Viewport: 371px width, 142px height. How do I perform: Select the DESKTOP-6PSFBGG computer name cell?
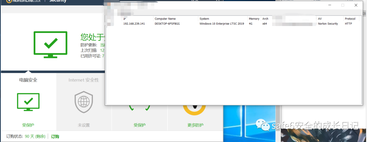(167, 24)
